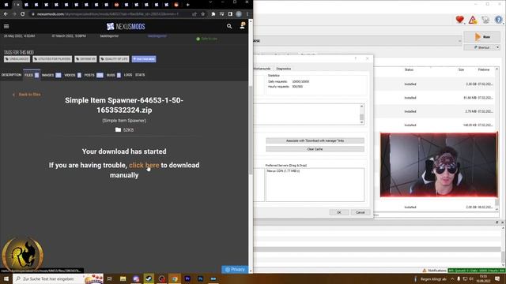Click Cancel in the settings dialog
This screenshot has height=284, width=506.
(x=361, y=212)
